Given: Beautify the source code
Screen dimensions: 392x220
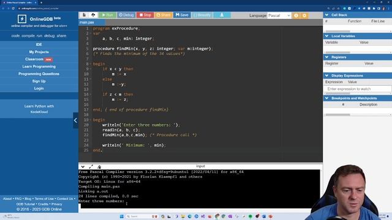Looking at the screenshot, I should pyautogui.click(x=202, y=15).
